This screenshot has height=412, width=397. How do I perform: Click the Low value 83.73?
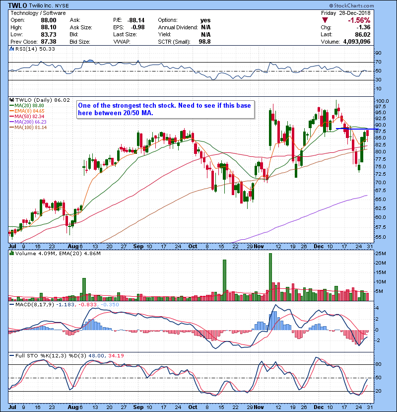[49, 34]
